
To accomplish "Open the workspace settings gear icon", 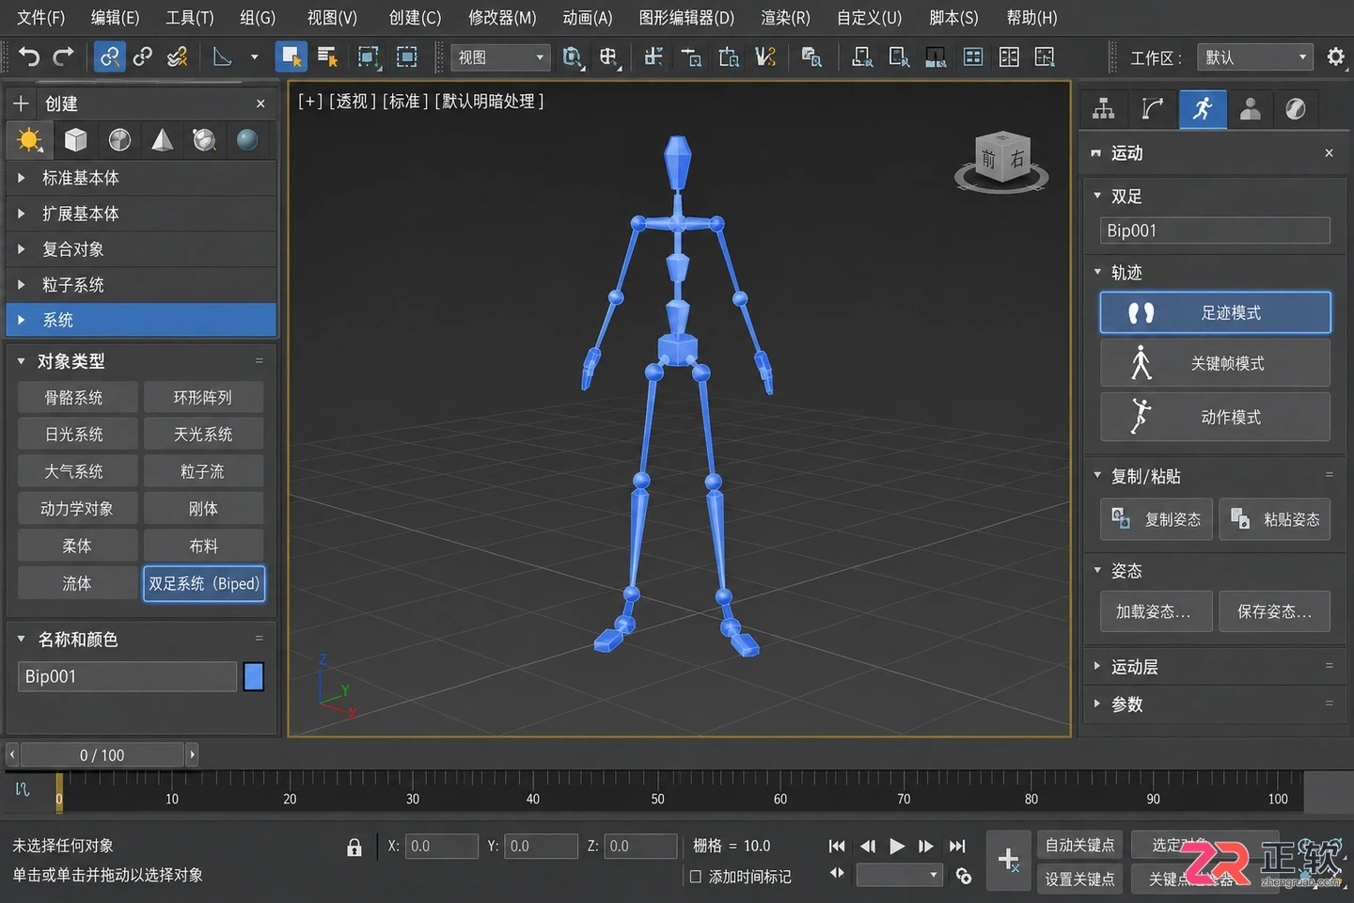I will click(1335, 57).
